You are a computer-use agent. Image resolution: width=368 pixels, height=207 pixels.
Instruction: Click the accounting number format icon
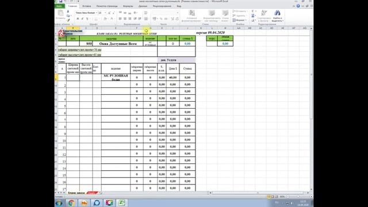click(x=154, y=19)
